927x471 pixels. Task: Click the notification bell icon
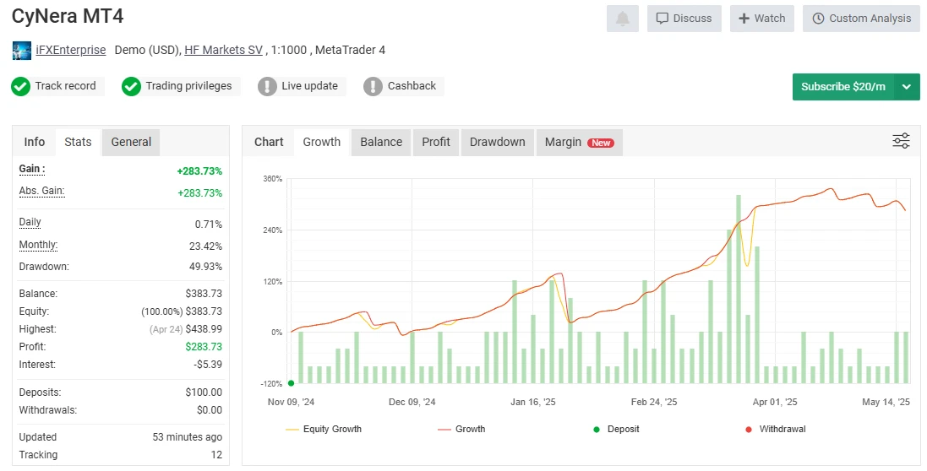[623, 19]
